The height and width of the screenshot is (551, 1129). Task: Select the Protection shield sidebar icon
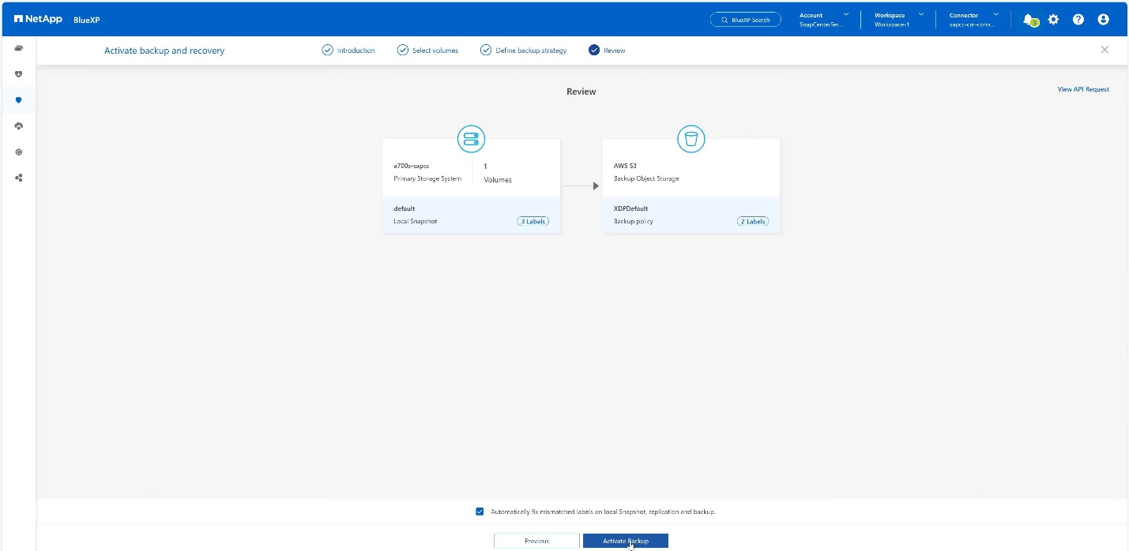(19, 100)
